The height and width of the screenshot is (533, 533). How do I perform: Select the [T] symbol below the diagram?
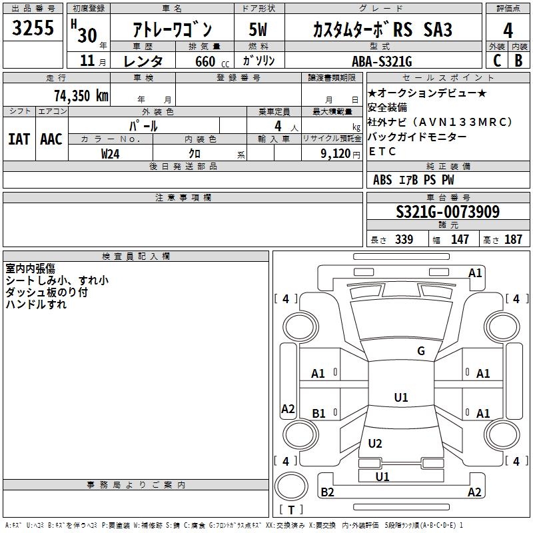[290, 510]
